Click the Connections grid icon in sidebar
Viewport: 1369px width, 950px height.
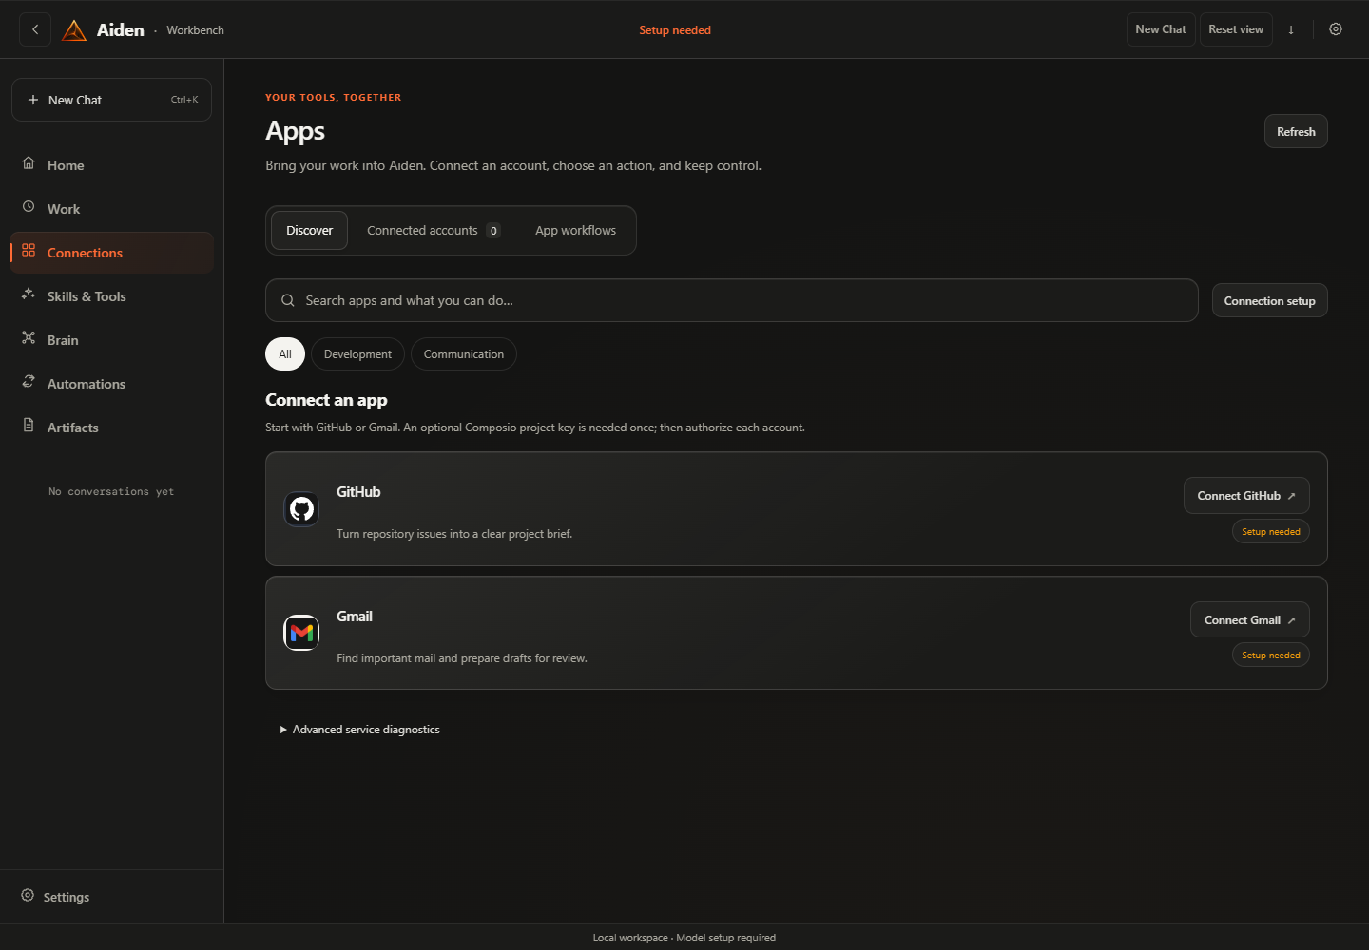point(29,251)
